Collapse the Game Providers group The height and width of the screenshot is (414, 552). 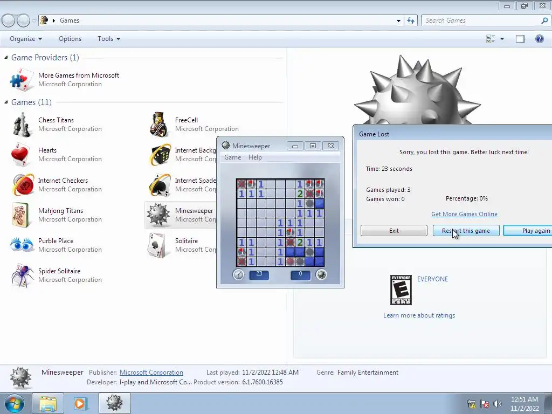(x=6, y=57)
